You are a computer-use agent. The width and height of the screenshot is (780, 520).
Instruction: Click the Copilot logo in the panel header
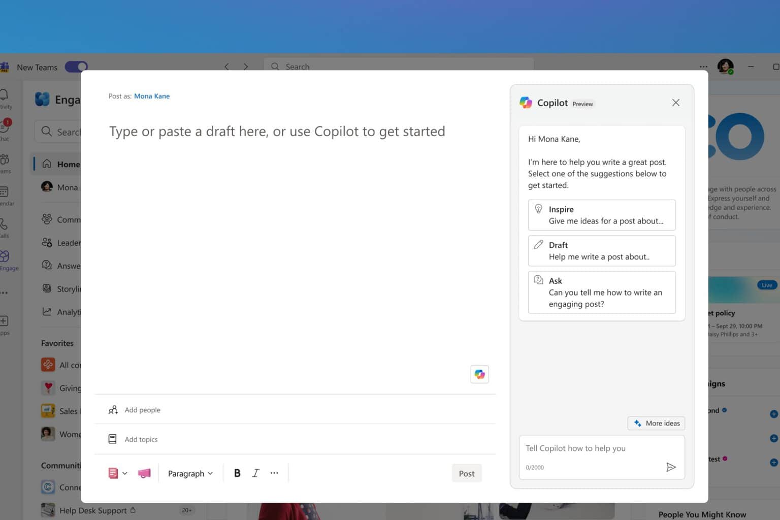click(526, 103)
